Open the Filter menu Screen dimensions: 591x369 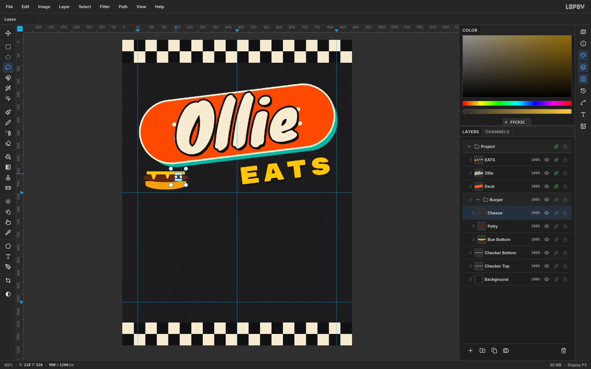point(105,7)
